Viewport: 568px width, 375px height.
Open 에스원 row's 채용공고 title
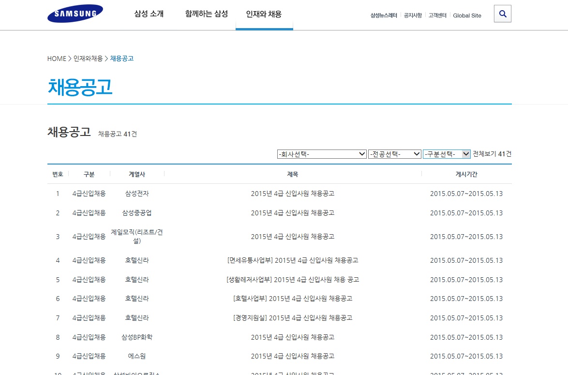[x=292, y=356]
